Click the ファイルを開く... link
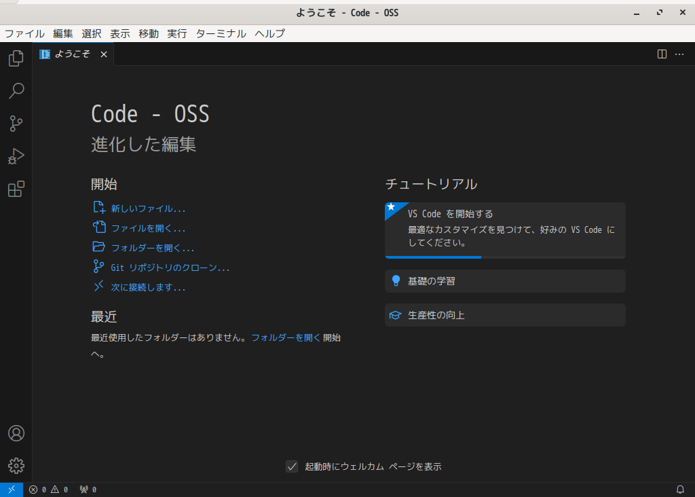The height and width of the screenshot is (497, 695). [139, 228]
